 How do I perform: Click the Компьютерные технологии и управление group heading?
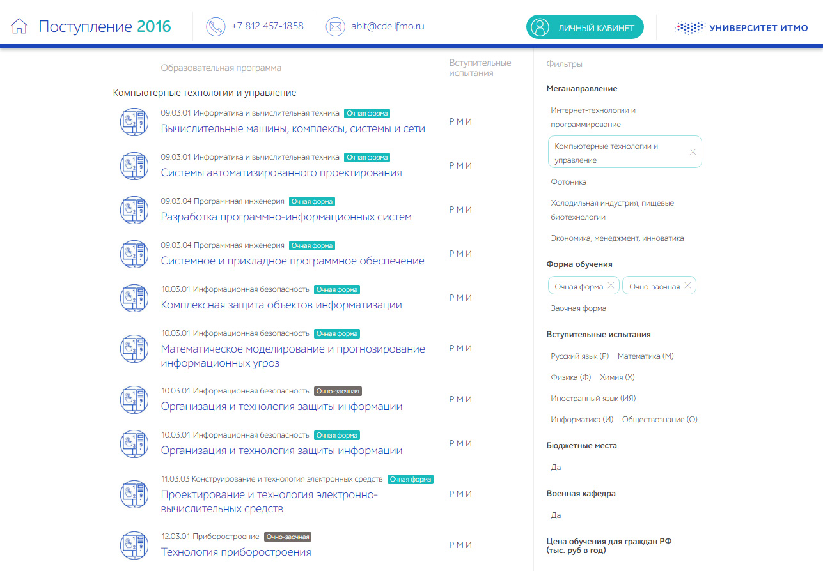coord(205,93)
